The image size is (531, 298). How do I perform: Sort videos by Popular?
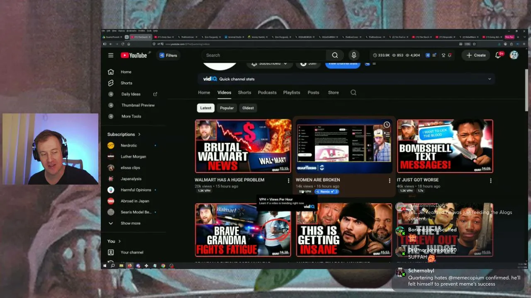click(227, 108)
